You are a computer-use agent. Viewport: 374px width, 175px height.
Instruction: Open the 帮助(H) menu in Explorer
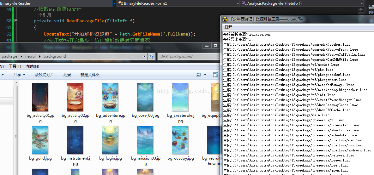(33, 66)
